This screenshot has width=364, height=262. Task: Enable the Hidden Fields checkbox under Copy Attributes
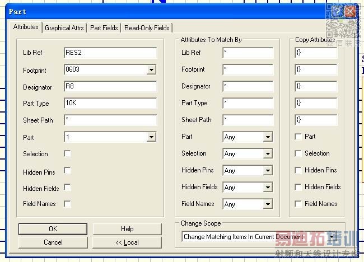click(x=298, y=187)
